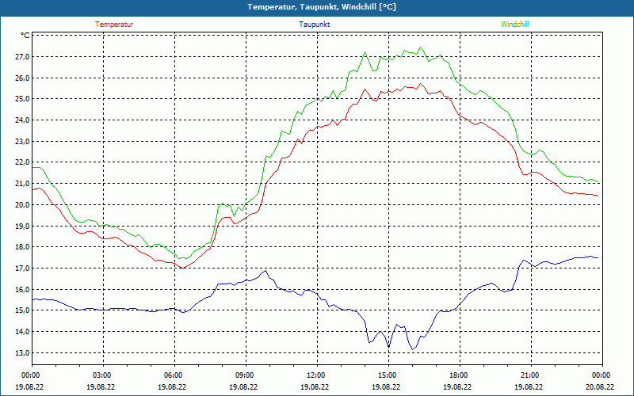Click the 22,0 y-axis value label
The image size is (634, 396).
(x=20, y=162)
